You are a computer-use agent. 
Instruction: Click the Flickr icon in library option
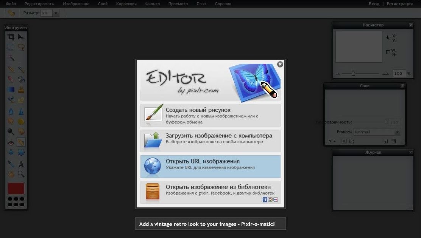(x=276, y=199)
